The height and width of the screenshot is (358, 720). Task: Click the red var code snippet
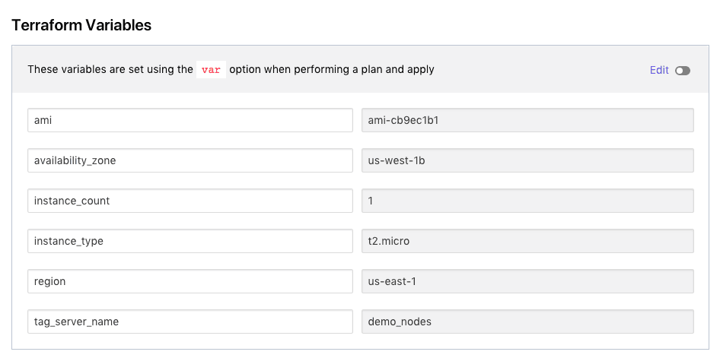coord(211,70)
